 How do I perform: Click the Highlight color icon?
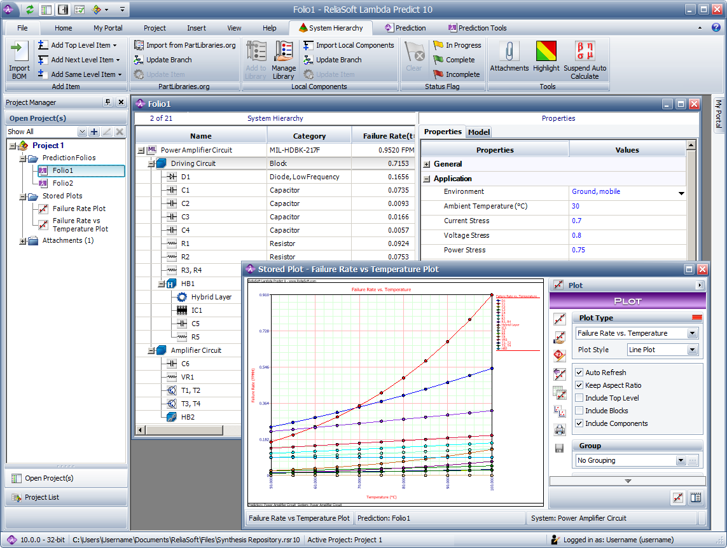tap(546, 52)
